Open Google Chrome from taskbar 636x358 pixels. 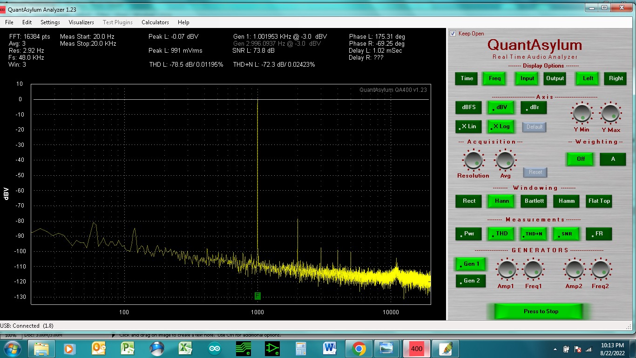tap(358, 348)
